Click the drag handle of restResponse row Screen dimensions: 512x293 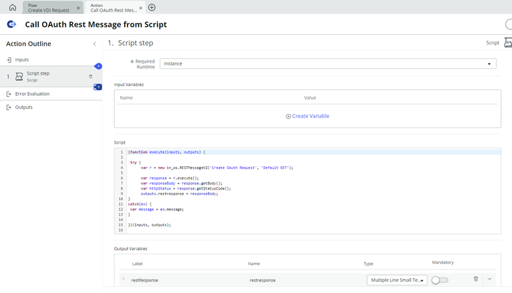[123, 279]
